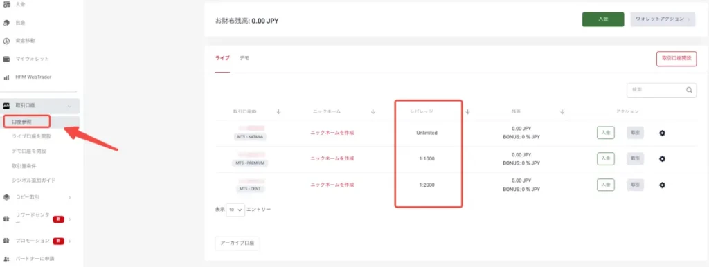Click the MT5 - CENT account tag
This screenshot has height=267, width=709.
pyautogui.click(x=251, y=189)
